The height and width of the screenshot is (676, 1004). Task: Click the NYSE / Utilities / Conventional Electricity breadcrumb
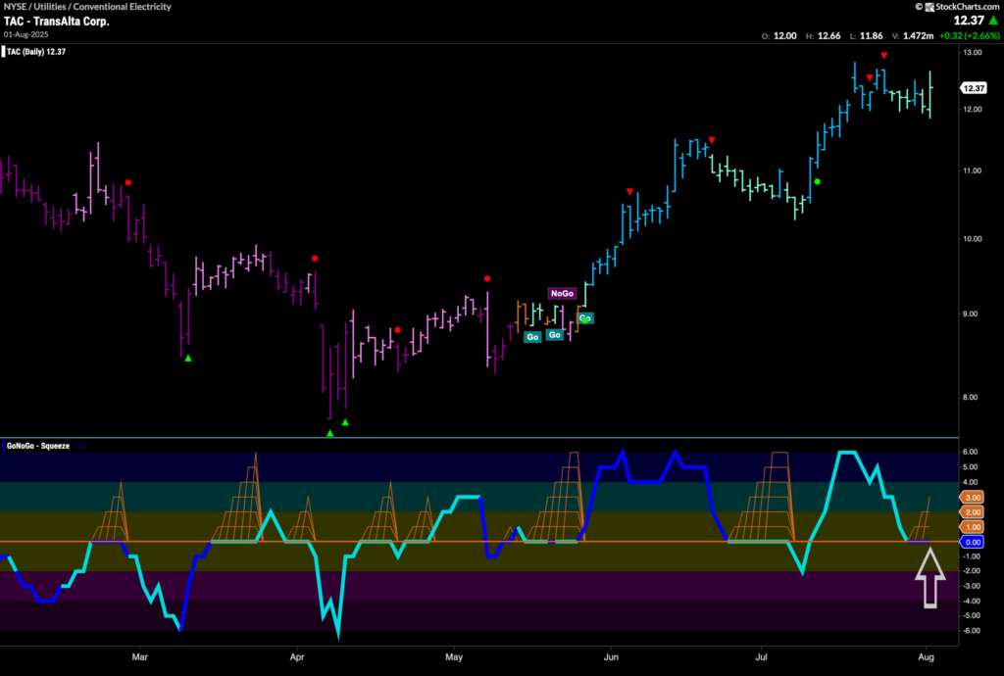[87, 7]
